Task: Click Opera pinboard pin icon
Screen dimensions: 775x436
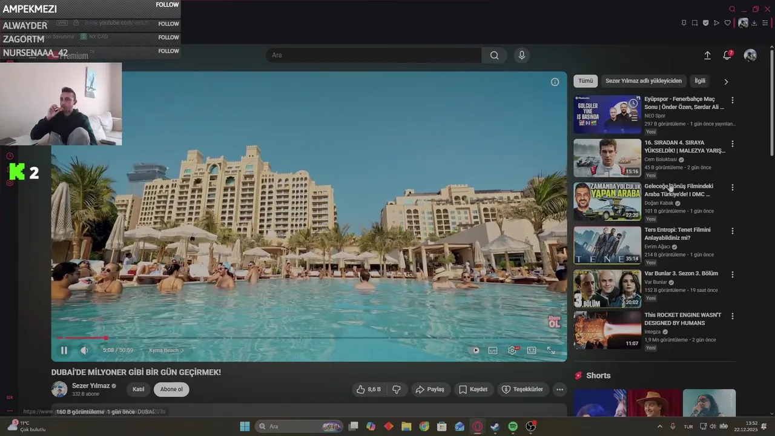Action: [684, 23]
